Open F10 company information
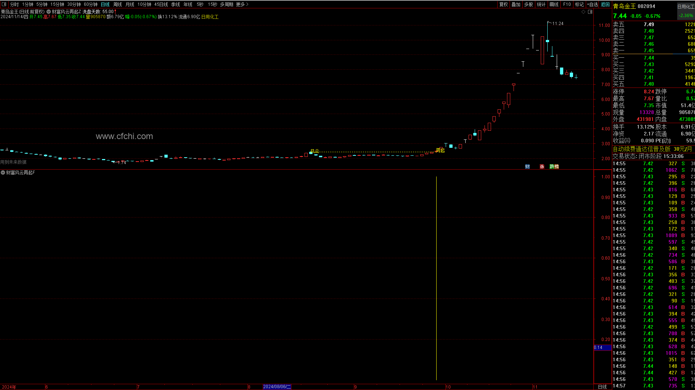Image resolution: width=695 pixels, height=390 pixels. pos(567,4)
